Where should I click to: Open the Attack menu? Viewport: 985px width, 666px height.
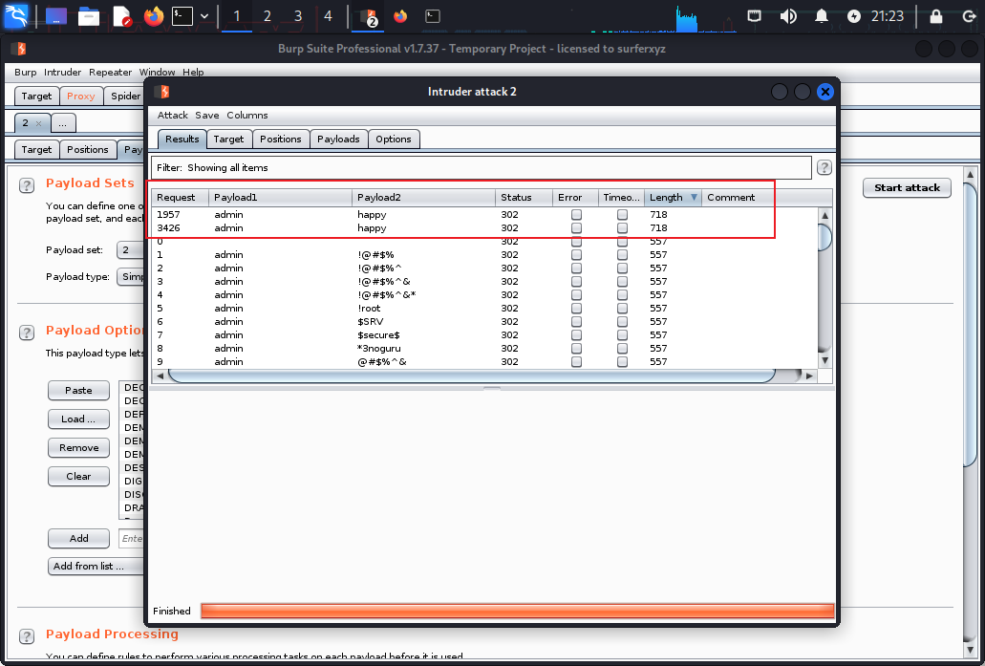click(172, 115)
